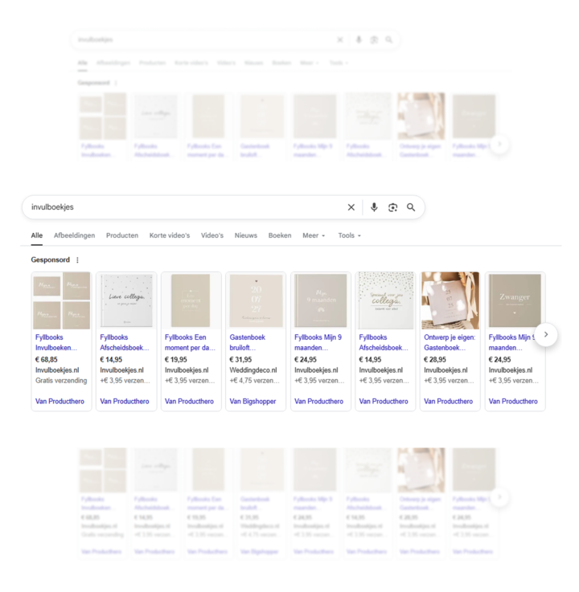579x592 pixels.
Task: Click the Zwanger book cover thumbnail
Action: click(x=515, y=300)
